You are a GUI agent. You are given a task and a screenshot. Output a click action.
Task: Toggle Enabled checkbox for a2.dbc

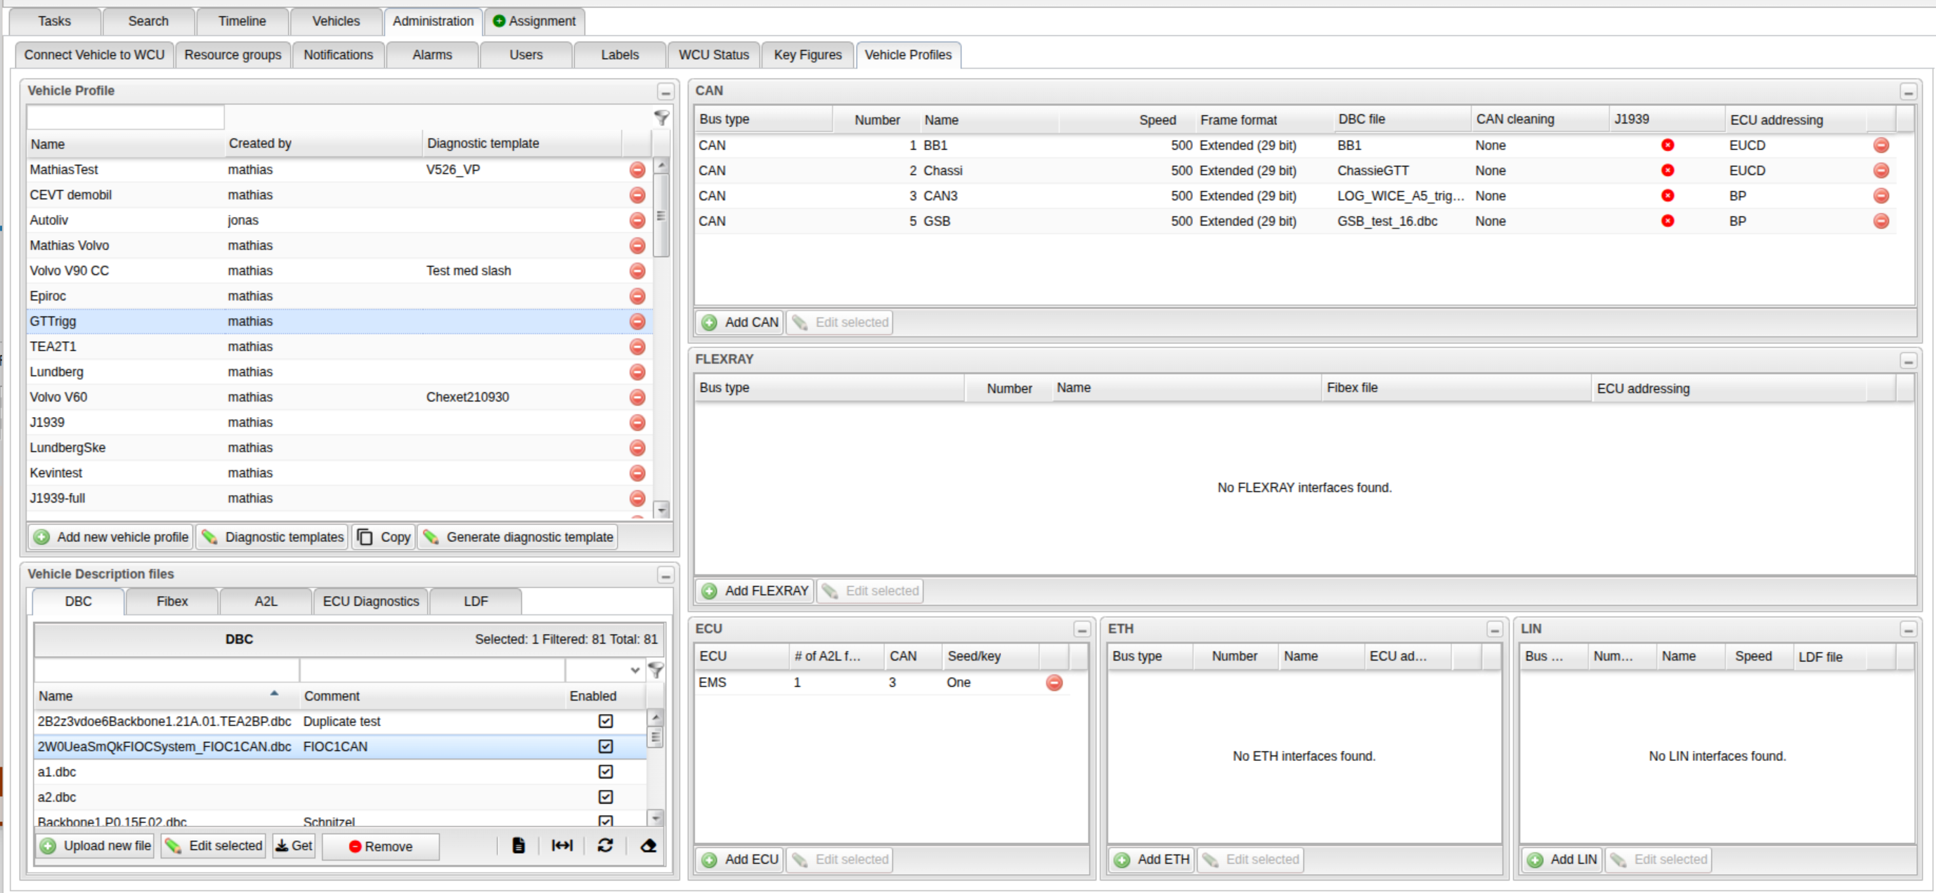(x=606, y=797)
